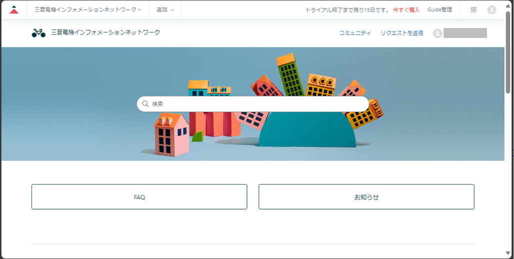This screenshot has width=514, height=259.
Task: Expand the top-bar 三菱電機インフォメーションネットワーク dropdown
Action: 87,9
